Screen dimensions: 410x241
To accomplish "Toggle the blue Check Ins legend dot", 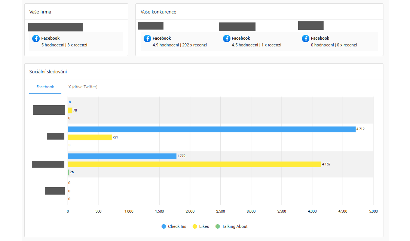I will click(163, 226).
